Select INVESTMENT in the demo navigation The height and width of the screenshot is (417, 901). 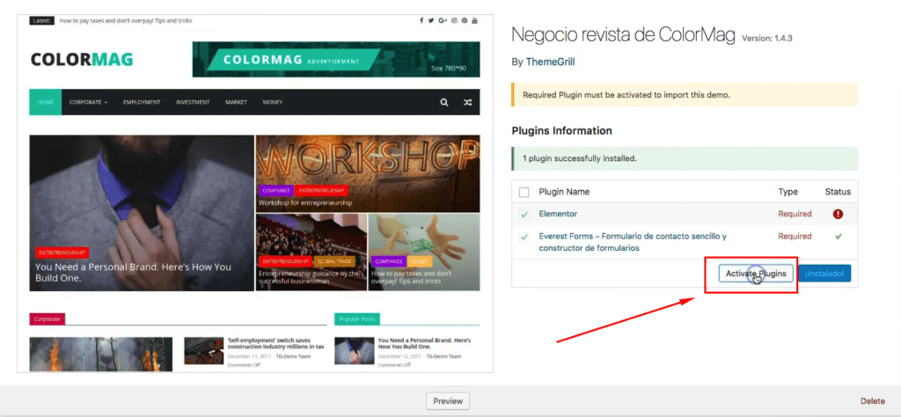(x=193, y=102)
